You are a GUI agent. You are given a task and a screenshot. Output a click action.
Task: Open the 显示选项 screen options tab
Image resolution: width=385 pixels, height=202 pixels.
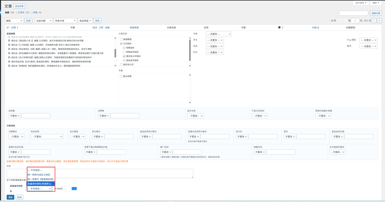point(361,3)
